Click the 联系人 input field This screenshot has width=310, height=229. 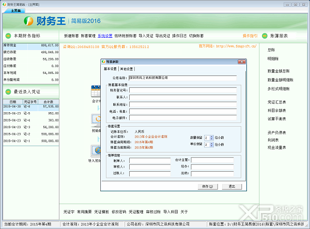(183, 97)
